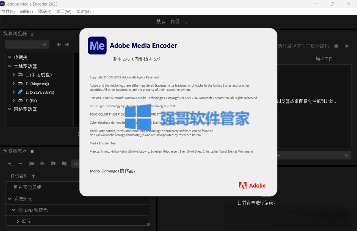This screenshot has height=231, width=357.
Task: Click the 版本 23.0 version text
Action: [x=137, y=59]
